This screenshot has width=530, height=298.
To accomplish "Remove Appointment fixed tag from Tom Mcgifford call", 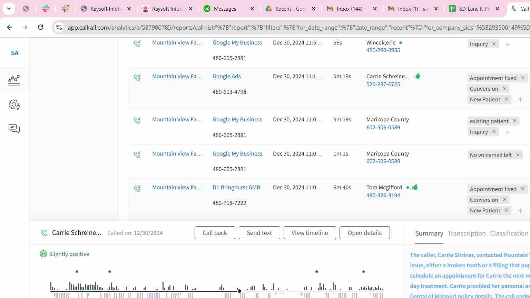I will click(522, 189).
